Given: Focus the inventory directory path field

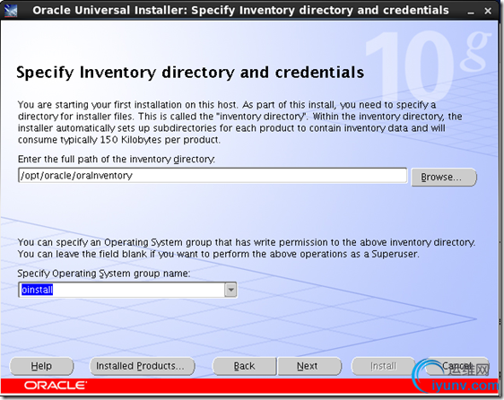Looking at the screenshot, I should tap(213, 176).
